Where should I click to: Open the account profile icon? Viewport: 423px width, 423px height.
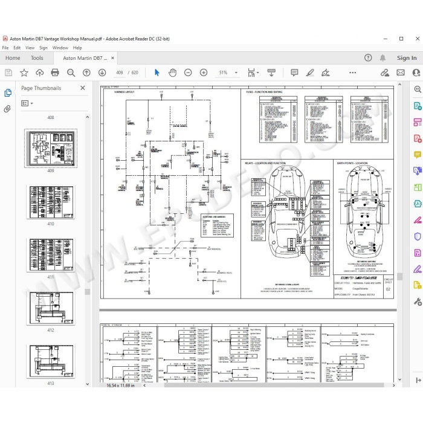click(x=416, y=73)
